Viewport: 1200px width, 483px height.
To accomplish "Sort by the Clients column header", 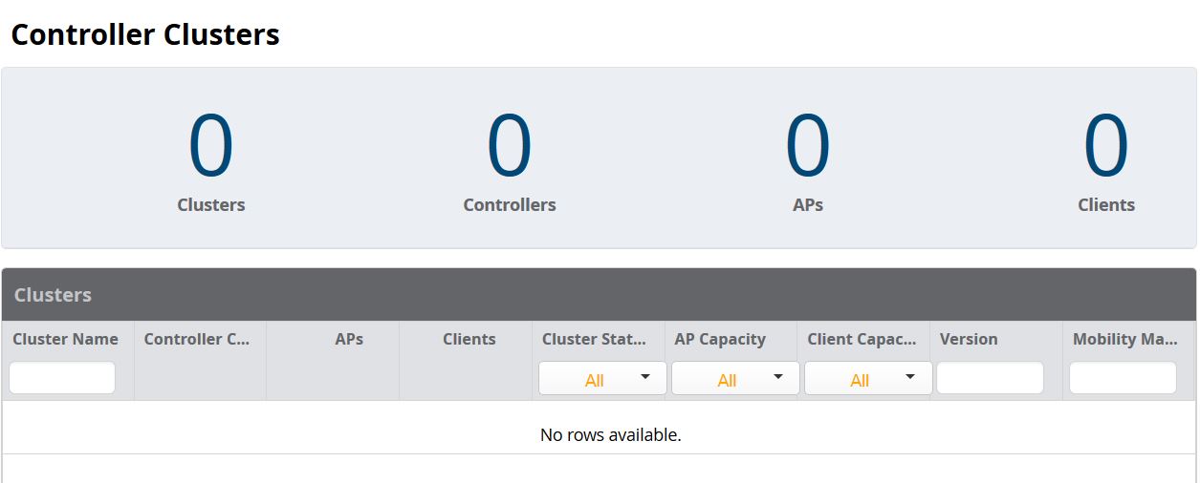I will click(469, 339).
